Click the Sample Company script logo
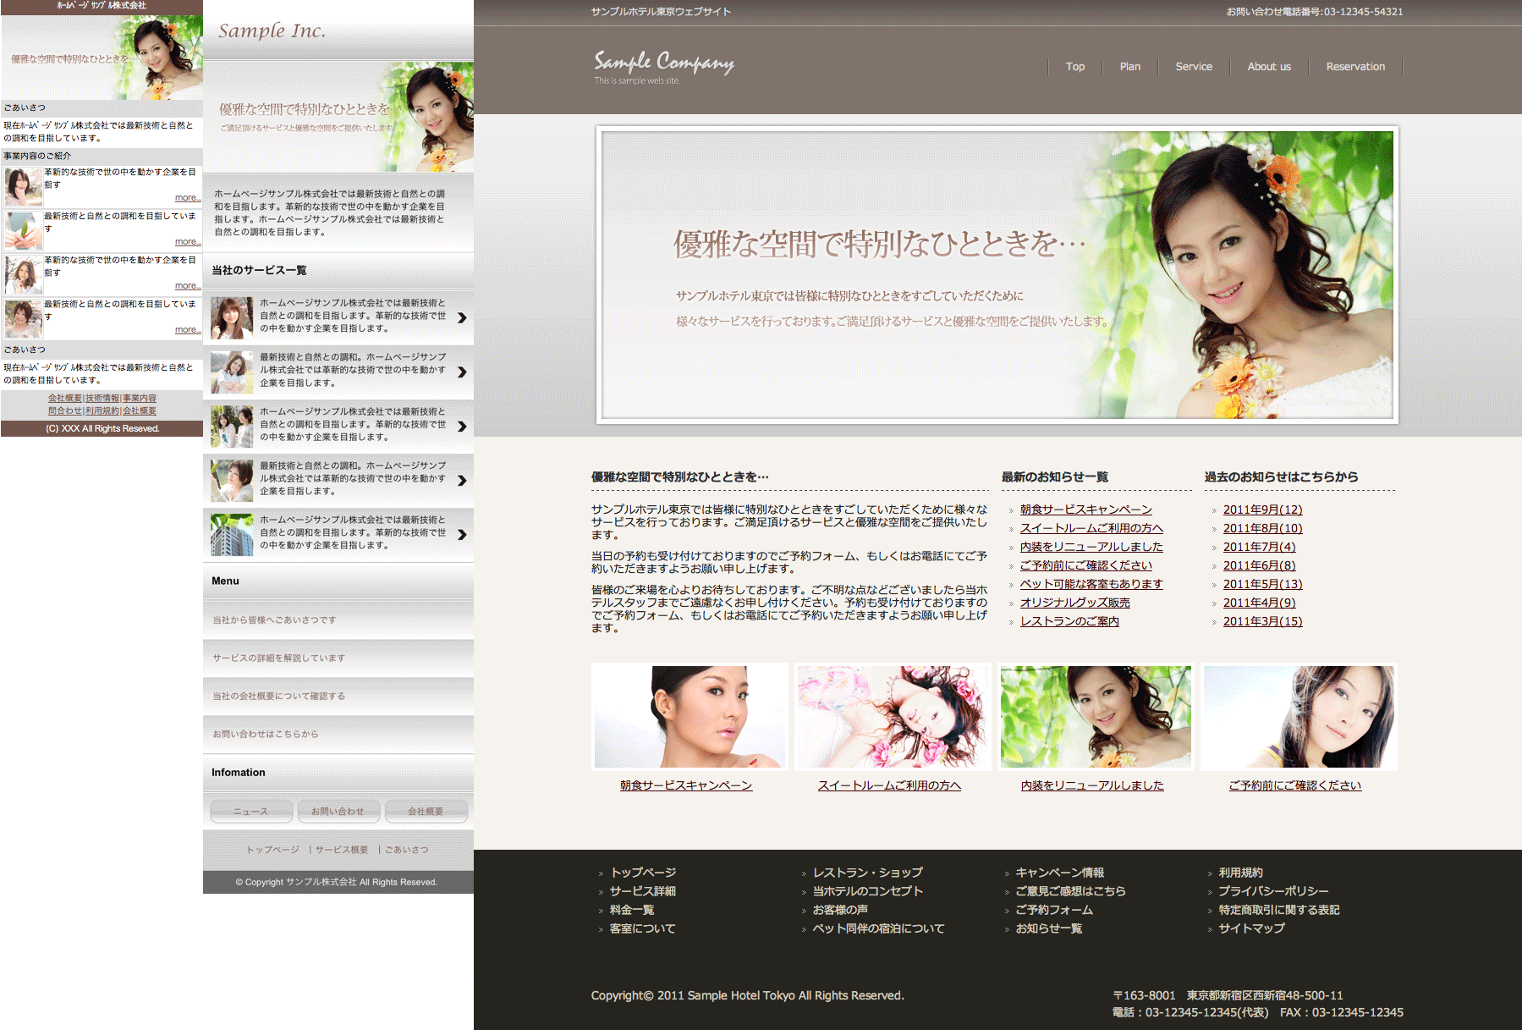Screen dimensions: 1522x1030 [663, 63]
